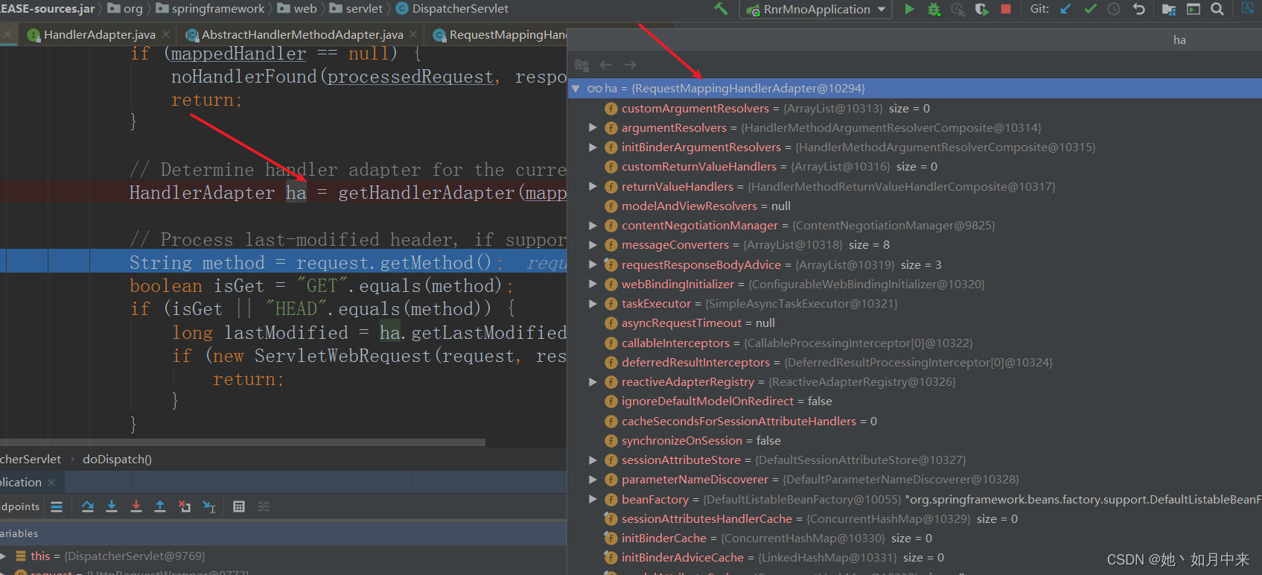Click the Build project hammer icon
This screenshot has height=575, width=1262.
pos(721,9)
